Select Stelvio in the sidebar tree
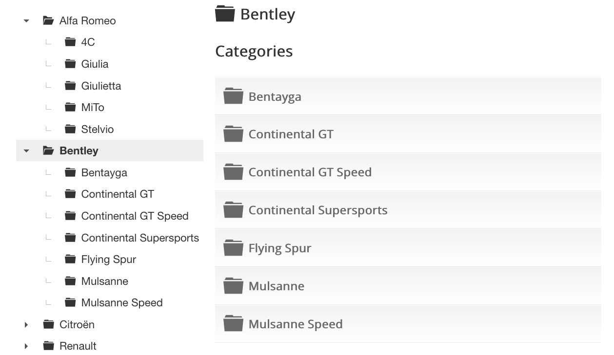 pyautogui.click(x=97, y=129)
